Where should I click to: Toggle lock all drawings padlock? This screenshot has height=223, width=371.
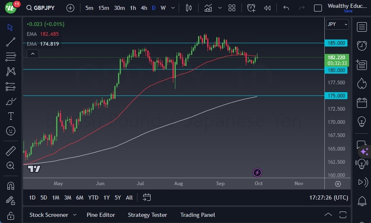(11, 216)
